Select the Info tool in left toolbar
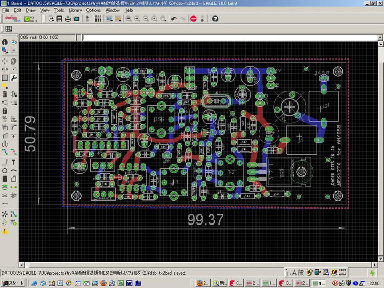384x288 pixels. 5,42
